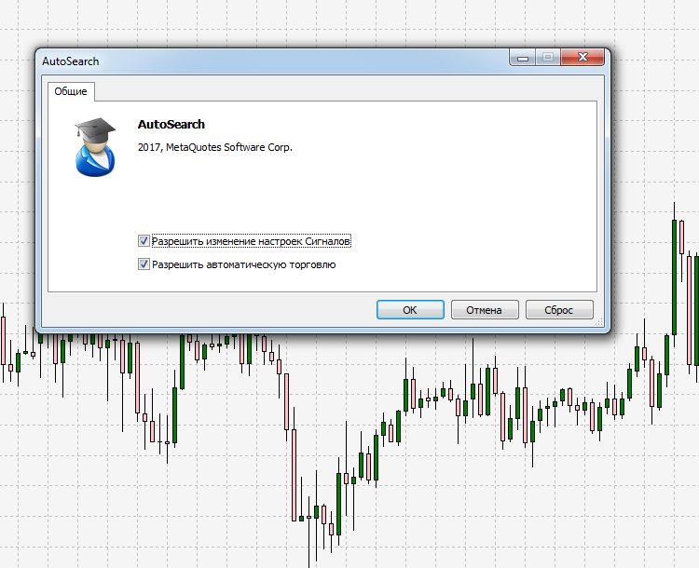
Task: Cancel the dialog with Отмена
Action: [x=485, y=310]
